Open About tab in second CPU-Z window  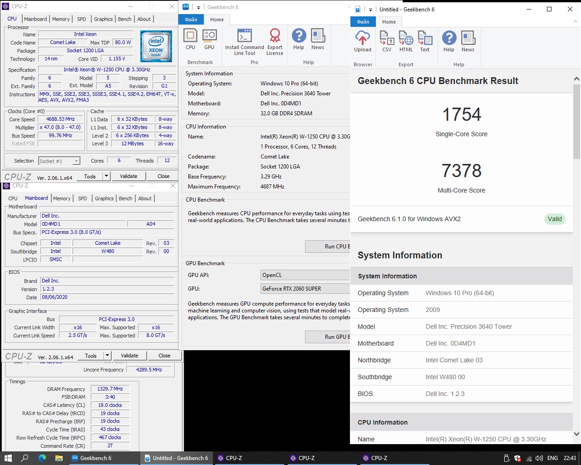tap(145, 198)
